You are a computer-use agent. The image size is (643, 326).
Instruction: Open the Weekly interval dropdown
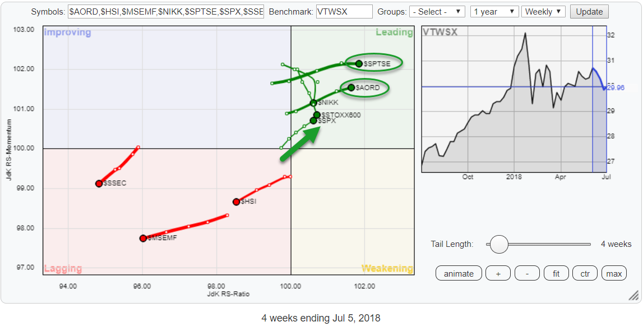[543, 11]
